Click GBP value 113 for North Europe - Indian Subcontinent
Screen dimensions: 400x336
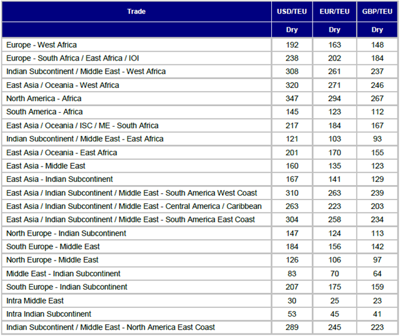pyautogui.click(x=377, y=233)
